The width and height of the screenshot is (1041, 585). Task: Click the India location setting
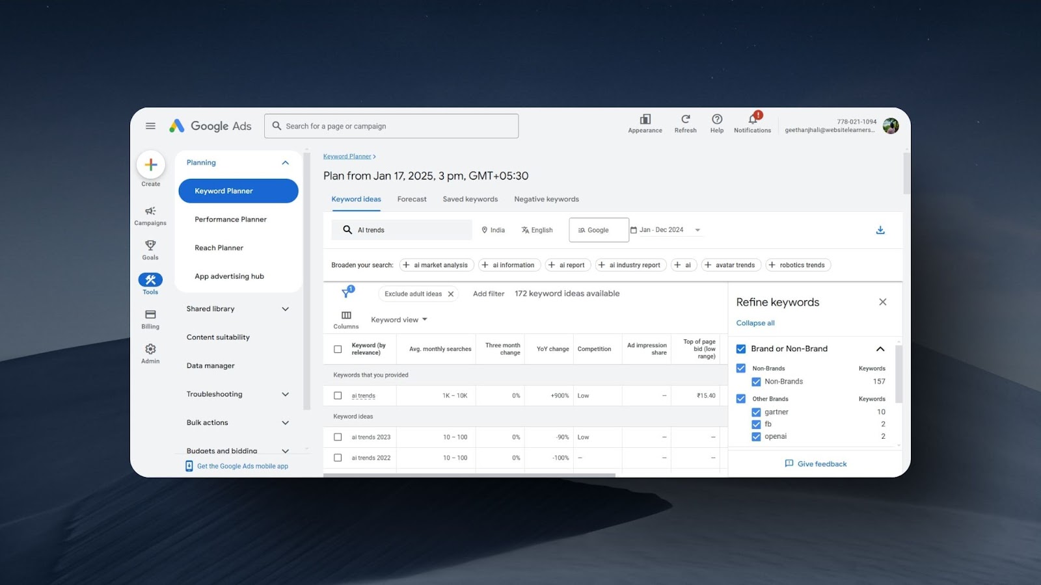(493, 230)
